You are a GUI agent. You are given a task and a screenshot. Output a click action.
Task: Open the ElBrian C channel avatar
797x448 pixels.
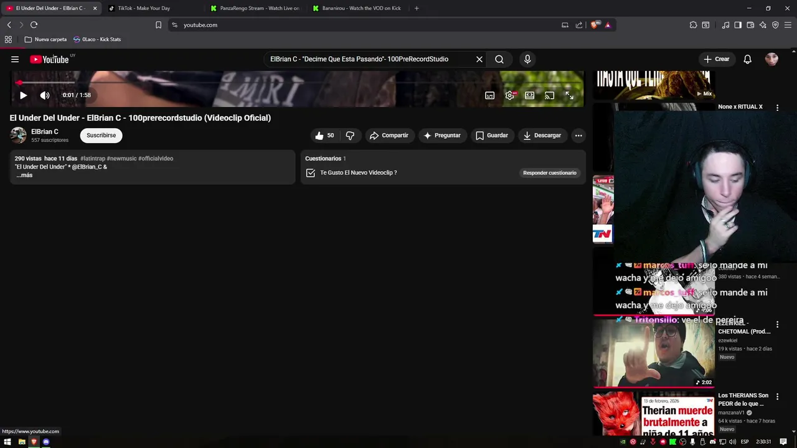18,135
